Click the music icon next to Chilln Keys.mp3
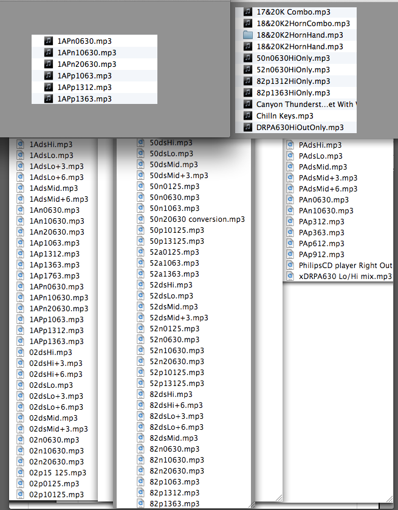This screenshot has width=398, height=510. 248,115
